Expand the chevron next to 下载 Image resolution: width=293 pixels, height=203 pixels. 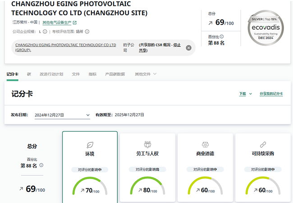[x=251, y=94]
